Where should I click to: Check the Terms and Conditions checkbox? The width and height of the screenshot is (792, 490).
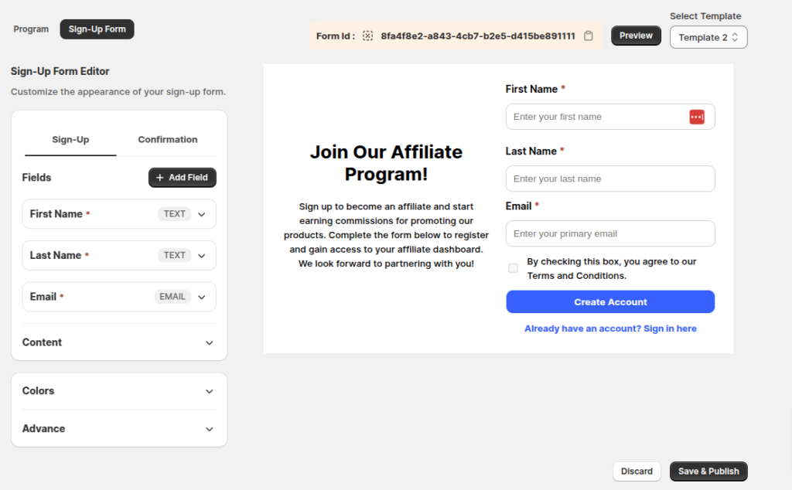[x=513, y=268]
